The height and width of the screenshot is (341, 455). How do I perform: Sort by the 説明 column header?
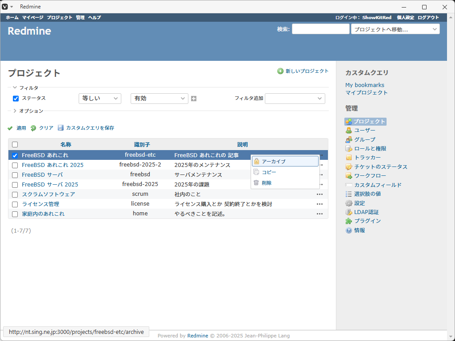tap(242, 144)
